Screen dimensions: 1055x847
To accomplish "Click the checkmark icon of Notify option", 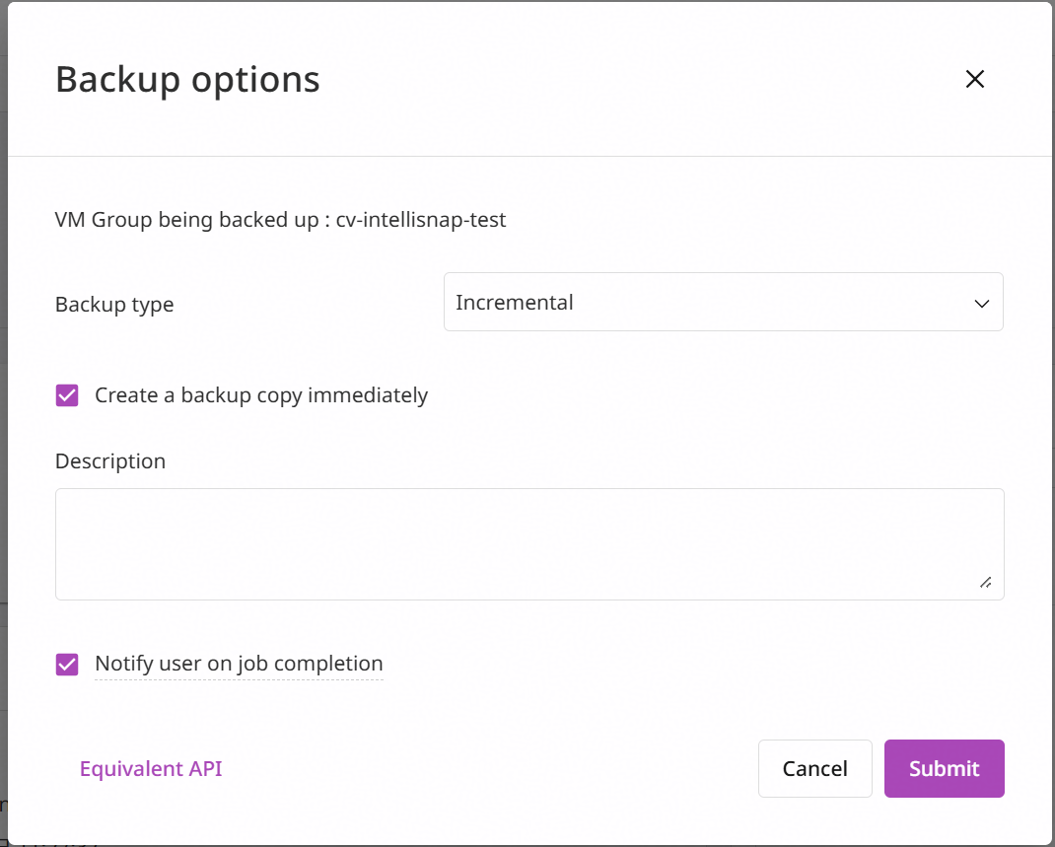I will [67, 665].
